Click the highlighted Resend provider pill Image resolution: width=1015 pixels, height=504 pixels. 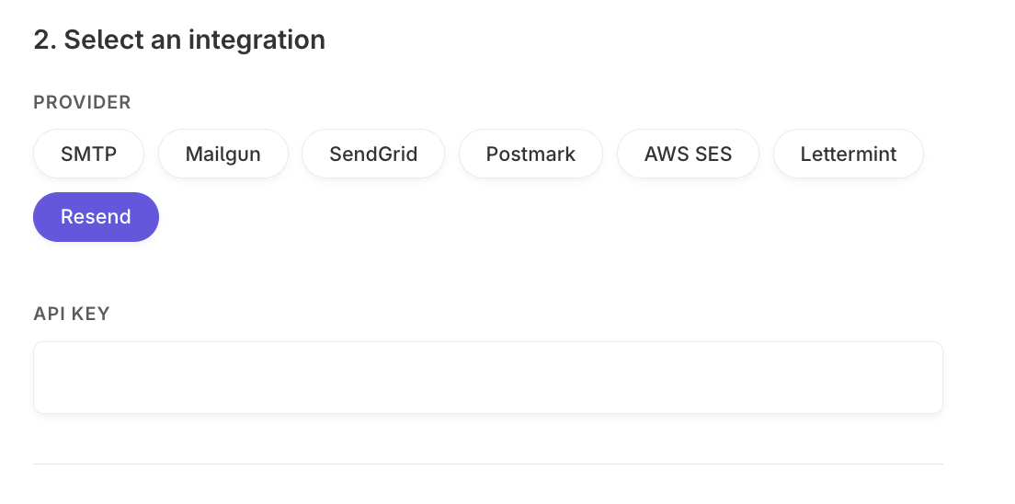coord(96,217)
